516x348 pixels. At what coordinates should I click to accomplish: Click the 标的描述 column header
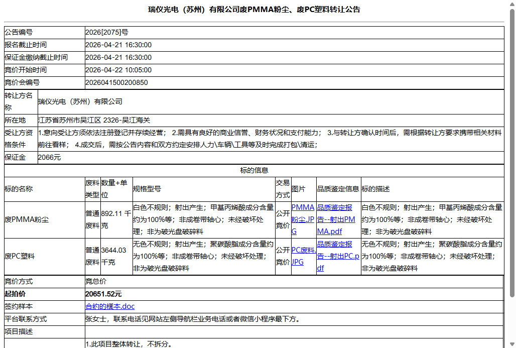point(376,189)
